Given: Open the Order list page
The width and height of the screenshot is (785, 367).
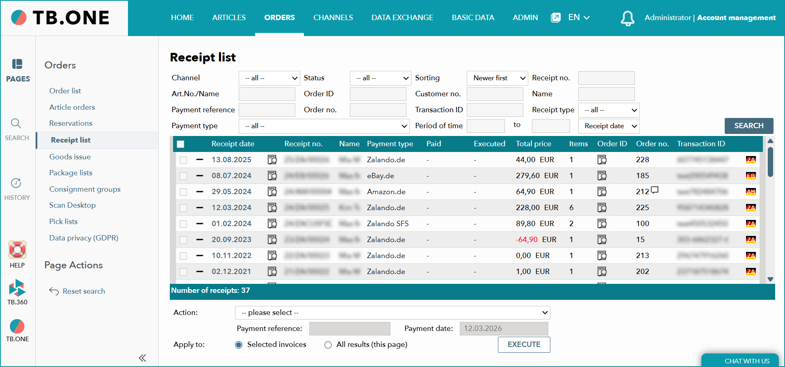Looking at the screenshot, I should pyautogui.click(x=65, y=91).
